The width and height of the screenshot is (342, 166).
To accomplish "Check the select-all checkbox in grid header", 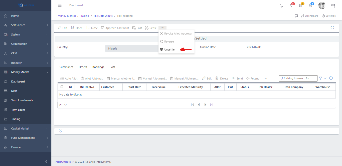I will pyautogui.click(x=62, y=87).
